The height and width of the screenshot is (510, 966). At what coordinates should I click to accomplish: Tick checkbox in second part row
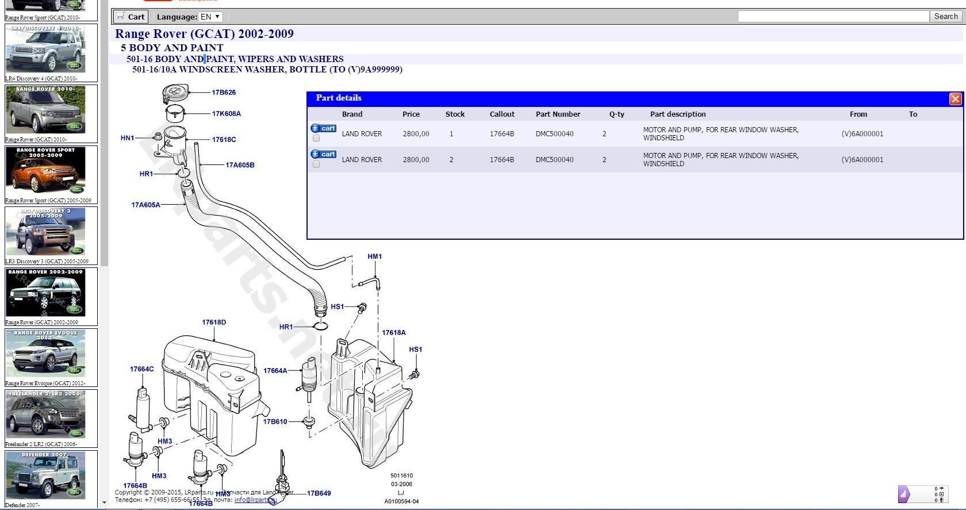click(316, 164)
